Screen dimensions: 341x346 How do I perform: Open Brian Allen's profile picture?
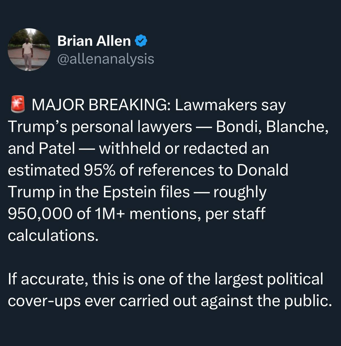(29, 49)
